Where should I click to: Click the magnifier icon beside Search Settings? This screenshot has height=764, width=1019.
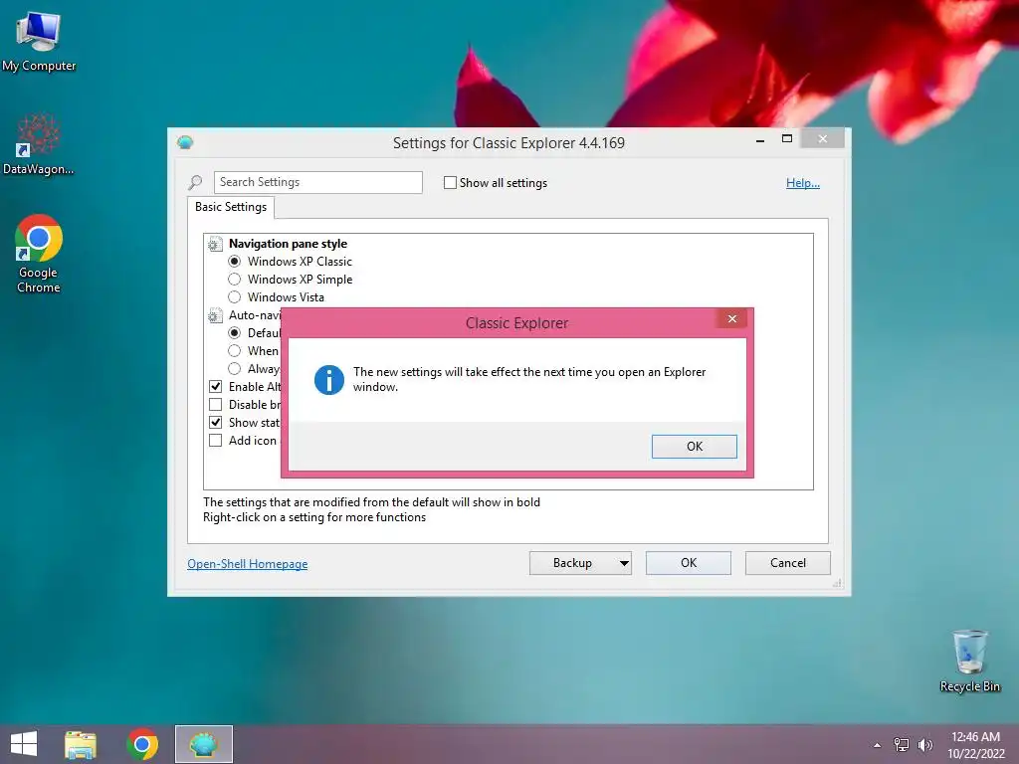coord(195,183)
